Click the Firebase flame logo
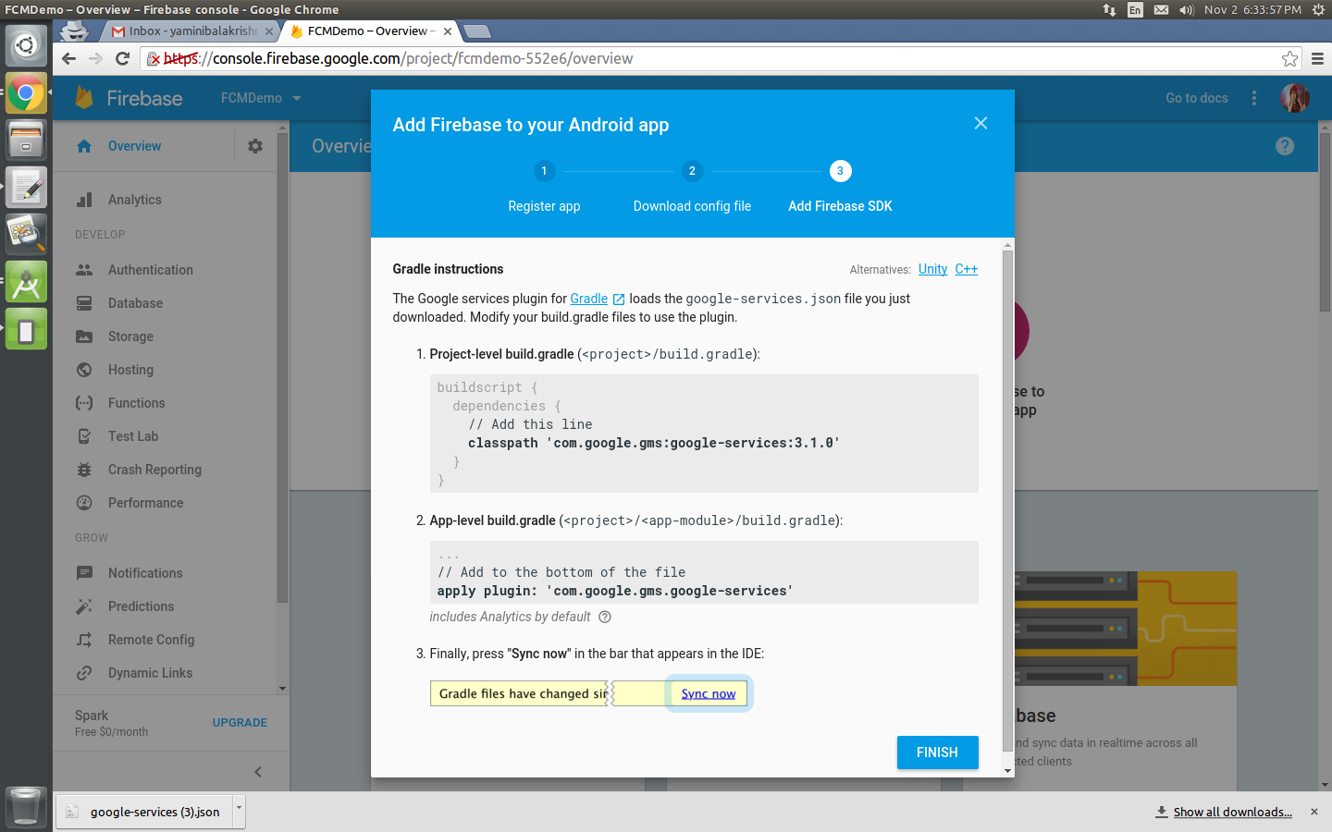 click(x=84, y=98)
